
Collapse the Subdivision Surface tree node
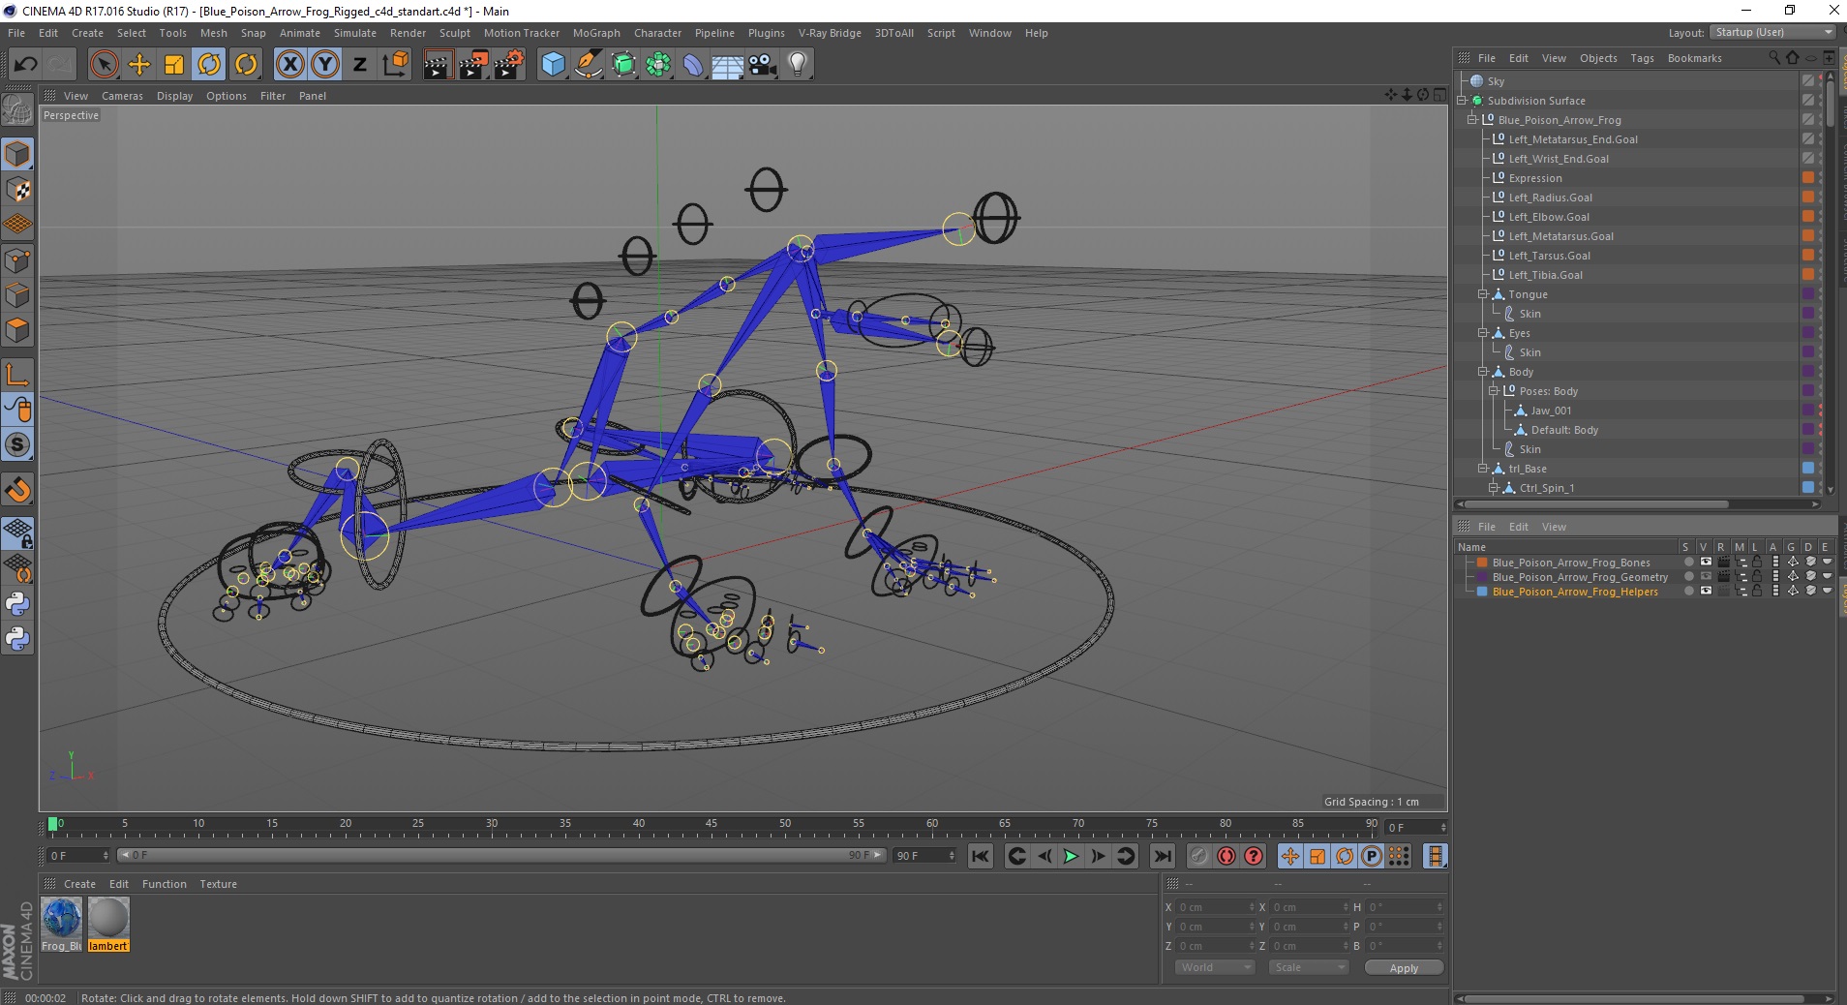(x=1463, y=101)
